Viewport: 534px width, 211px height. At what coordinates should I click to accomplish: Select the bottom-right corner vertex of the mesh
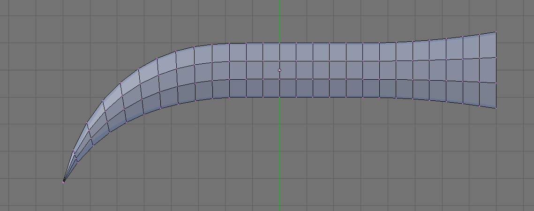tap(496, 108)
